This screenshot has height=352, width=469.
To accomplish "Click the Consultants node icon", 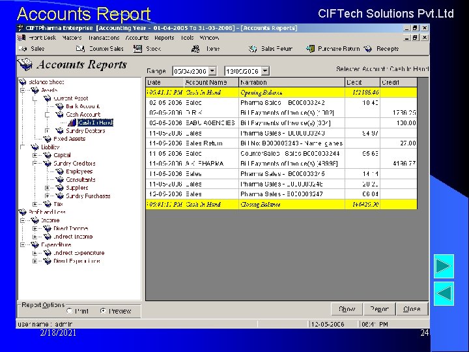I will (60, 180).
